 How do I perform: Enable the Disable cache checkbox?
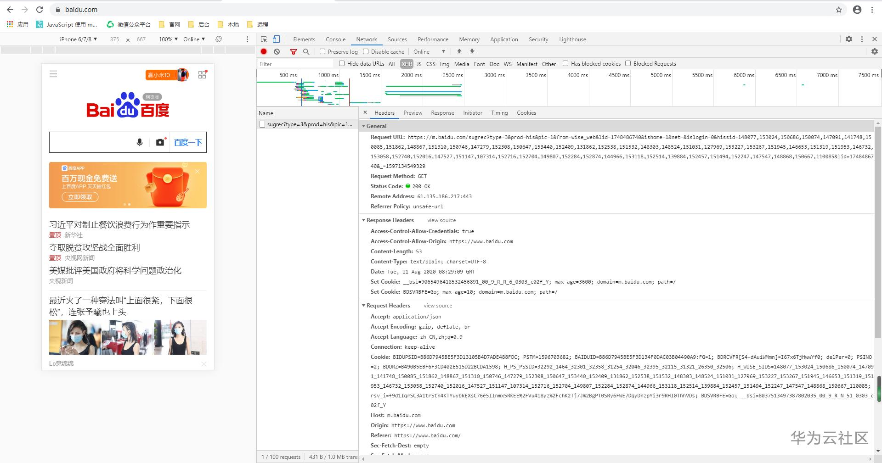(366, 51)
